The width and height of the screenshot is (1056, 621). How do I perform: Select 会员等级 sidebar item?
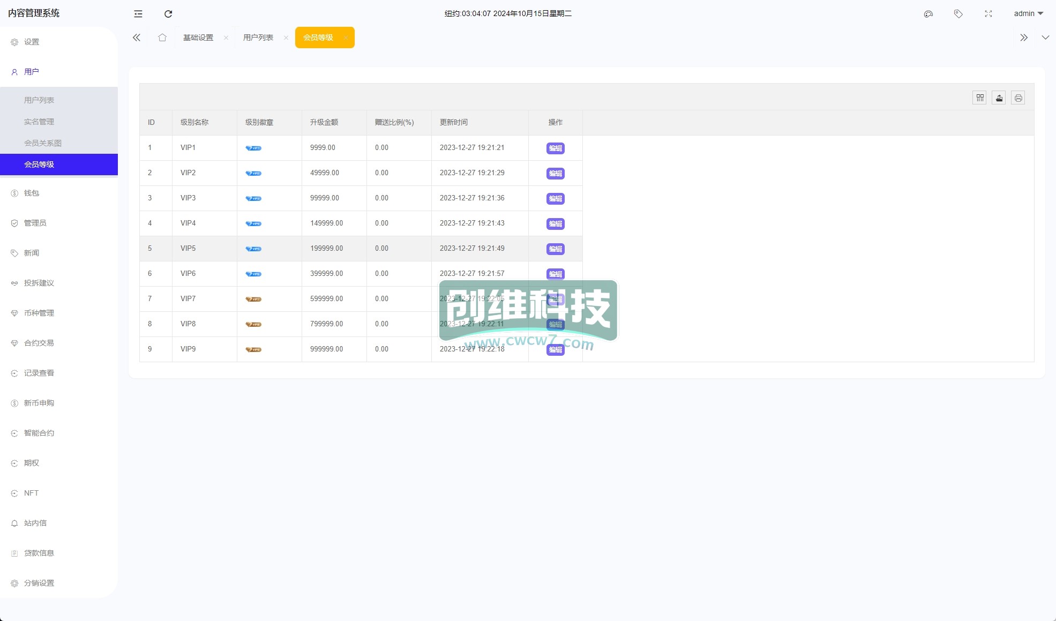click(59, 164)
